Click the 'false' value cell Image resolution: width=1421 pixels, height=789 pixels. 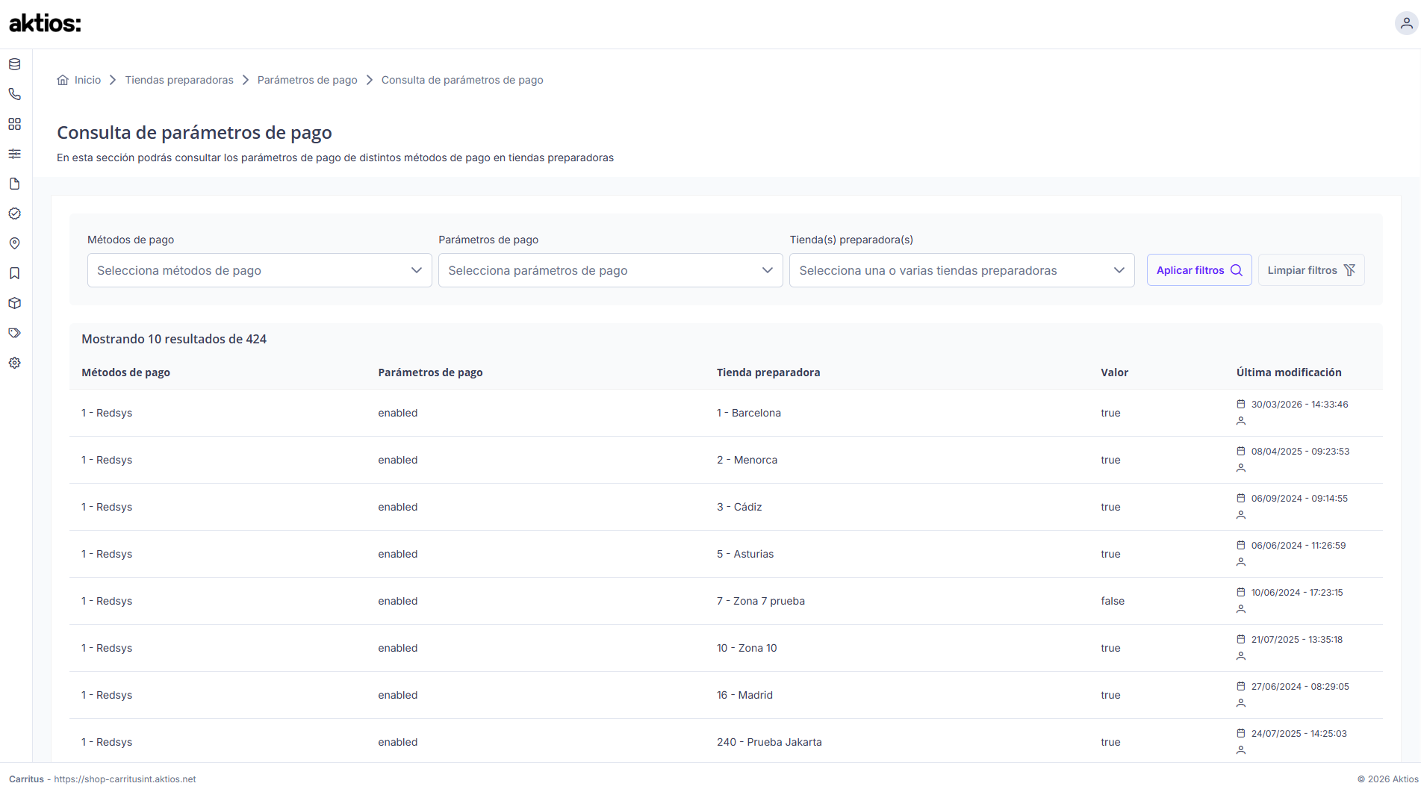(1113, 601)
